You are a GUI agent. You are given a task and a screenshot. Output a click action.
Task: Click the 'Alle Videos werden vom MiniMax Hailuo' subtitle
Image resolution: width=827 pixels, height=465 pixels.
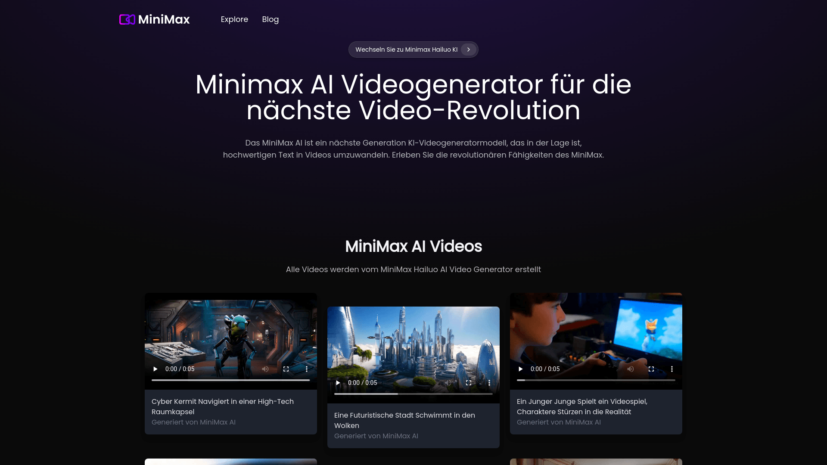tap(413, 270)
